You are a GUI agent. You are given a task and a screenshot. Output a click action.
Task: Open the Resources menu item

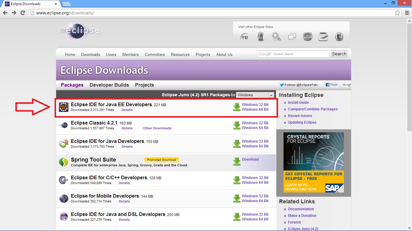[180, 54]
